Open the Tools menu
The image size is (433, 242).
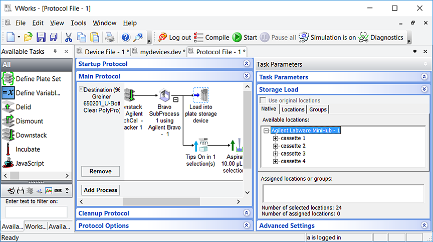[x=78, y=23]
